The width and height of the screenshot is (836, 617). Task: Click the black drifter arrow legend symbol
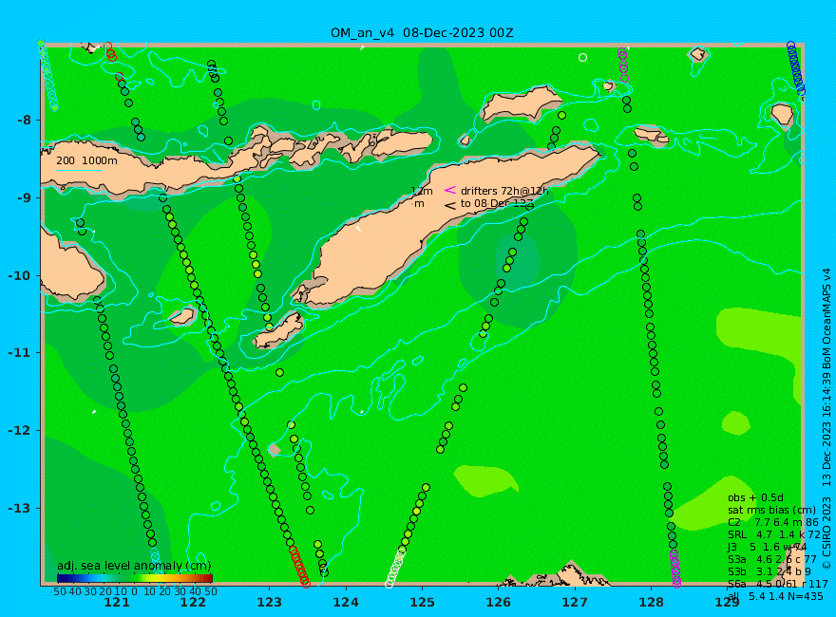pyautogui.click(x=450, y=205)
